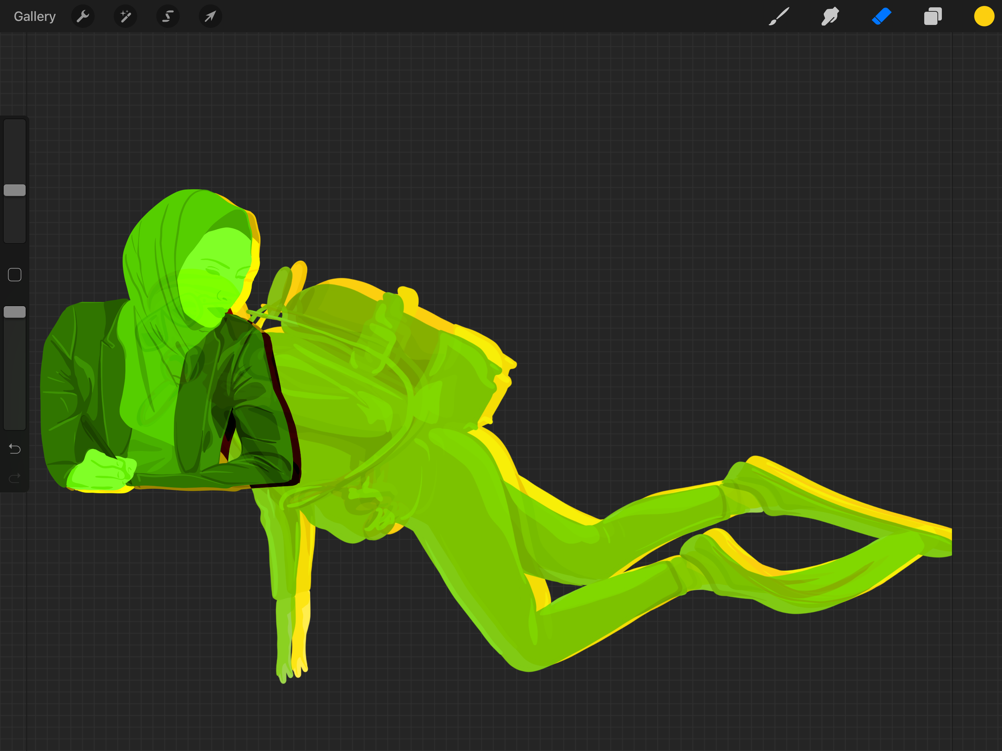The height and width of the screenshot is (751, 1002).
Task: Tap the square Modify button in sidebar
Action: click(x=14, y=275)
